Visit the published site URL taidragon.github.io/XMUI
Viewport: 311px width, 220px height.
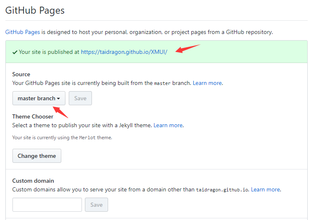coord(124,52)
